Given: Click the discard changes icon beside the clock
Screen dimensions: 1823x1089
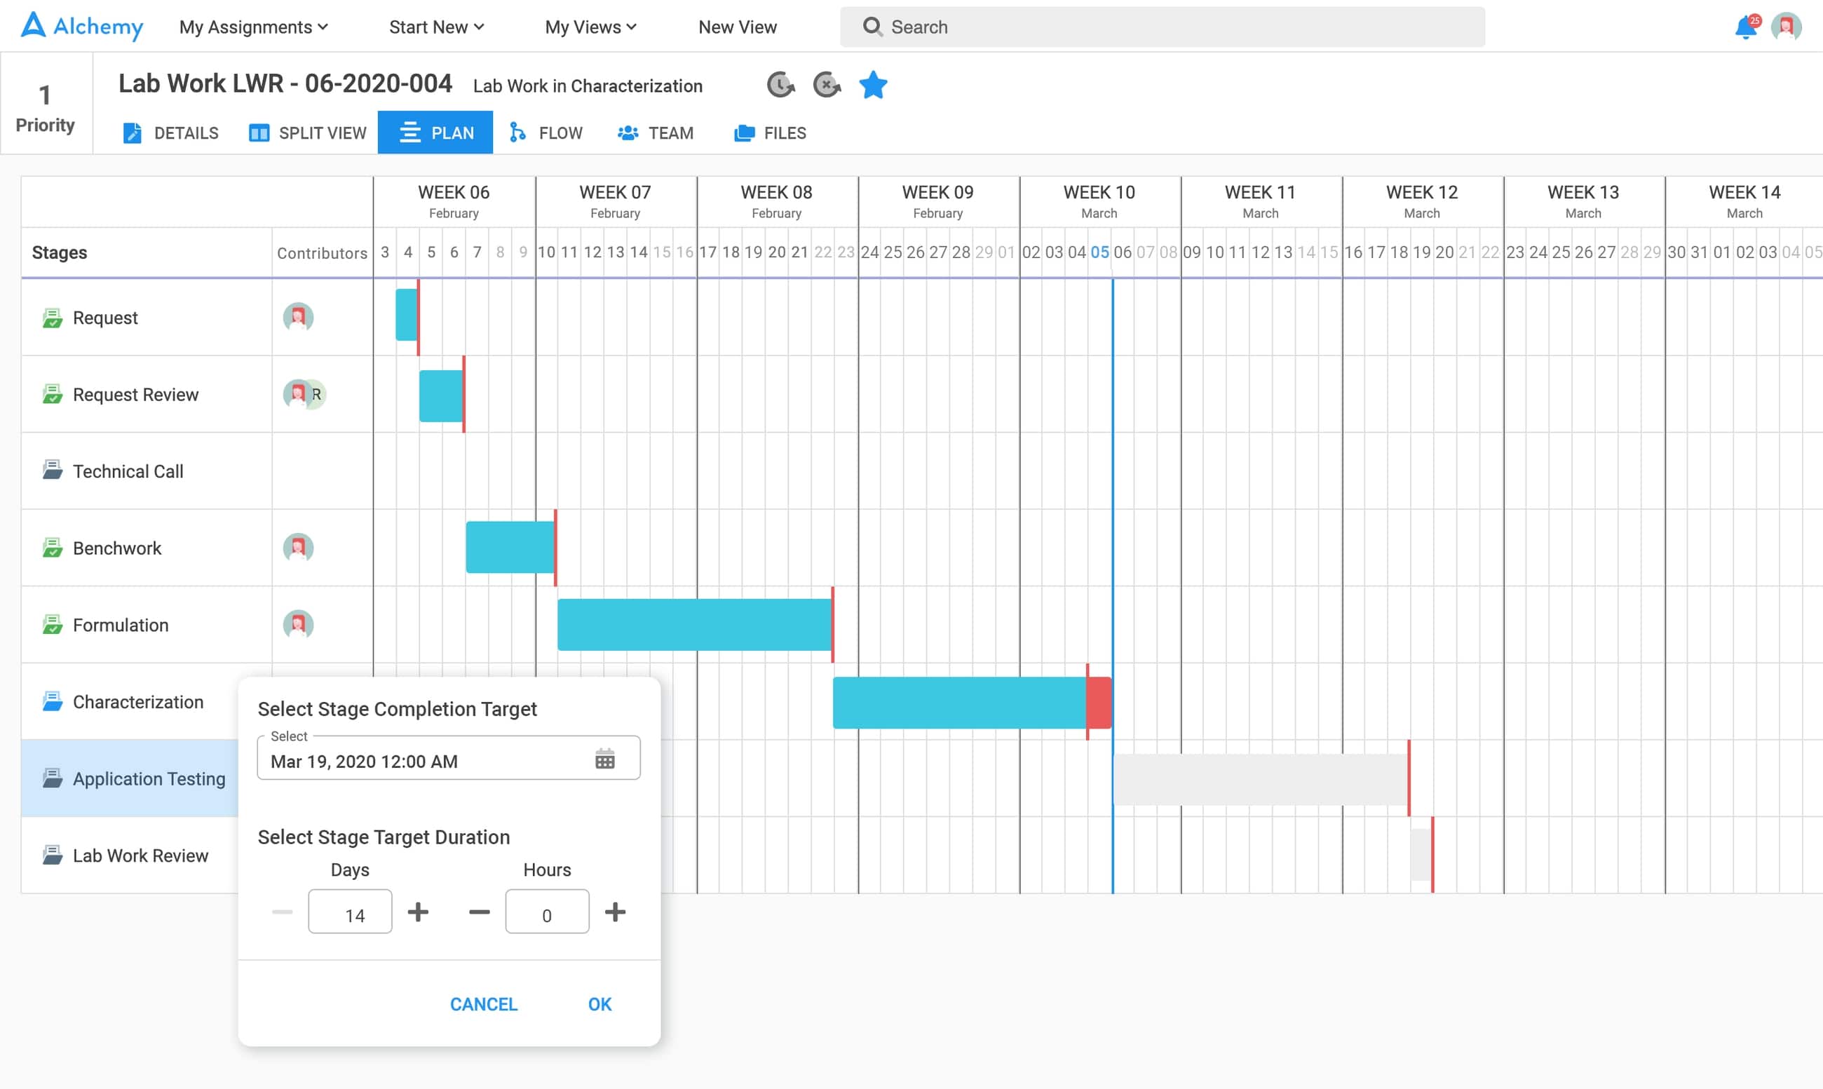Looking at the screenshot, I should [827, 84].
